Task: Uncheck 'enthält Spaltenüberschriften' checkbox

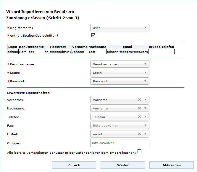Action: (x=93, y=35)
